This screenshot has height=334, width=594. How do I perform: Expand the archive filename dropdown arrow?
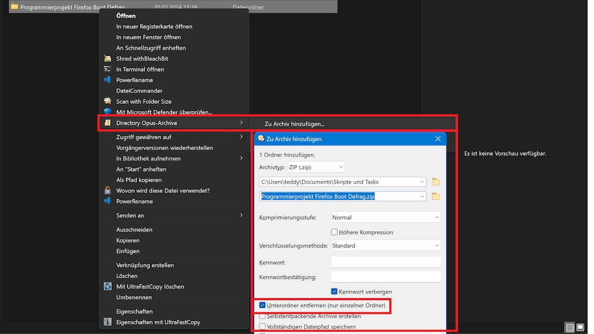pos(422,196)
